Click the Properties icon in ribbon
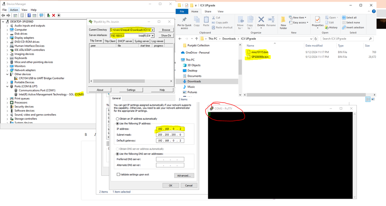 (317, 21)
